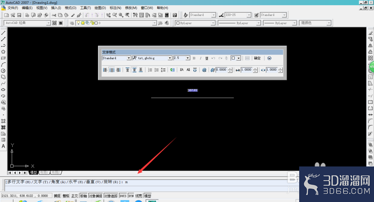The width and height of the screenshot is (374, 202).
Task: Open the numbered list option
Action: click(x=150, y=70)
